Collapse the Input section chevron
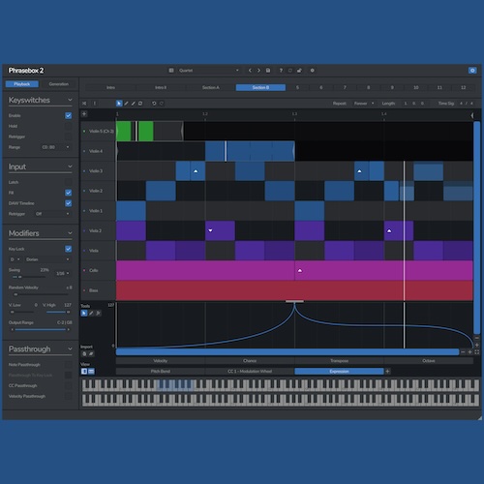Viewport: 484px width, 484px height. coord(70,166)
